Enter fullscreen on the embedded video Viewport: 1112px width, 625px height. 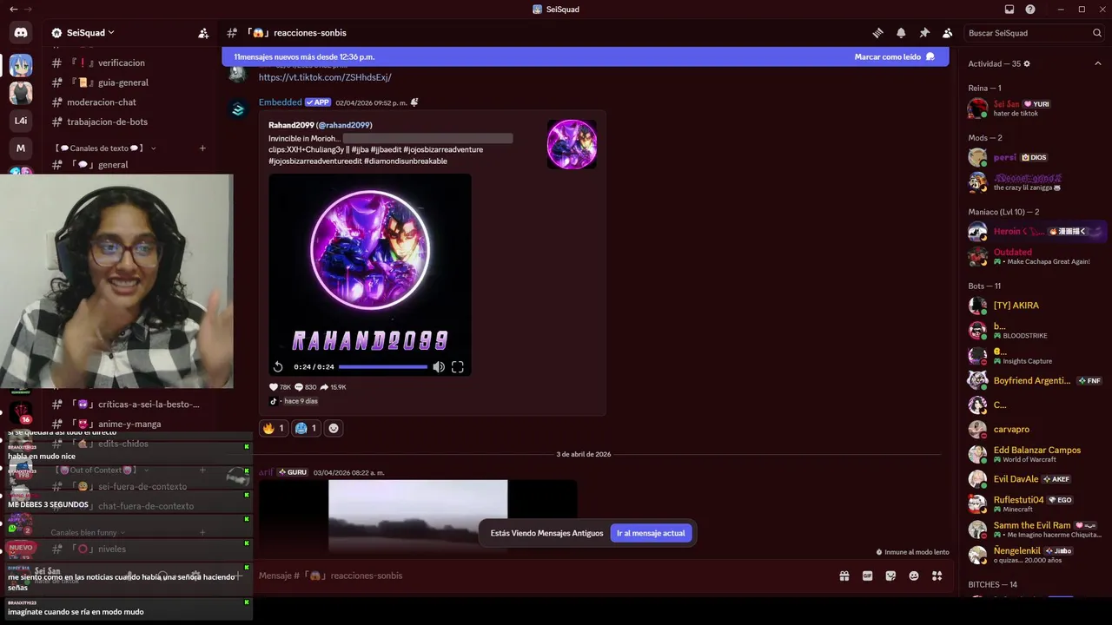pyautogui.click(x=458, y=367)
